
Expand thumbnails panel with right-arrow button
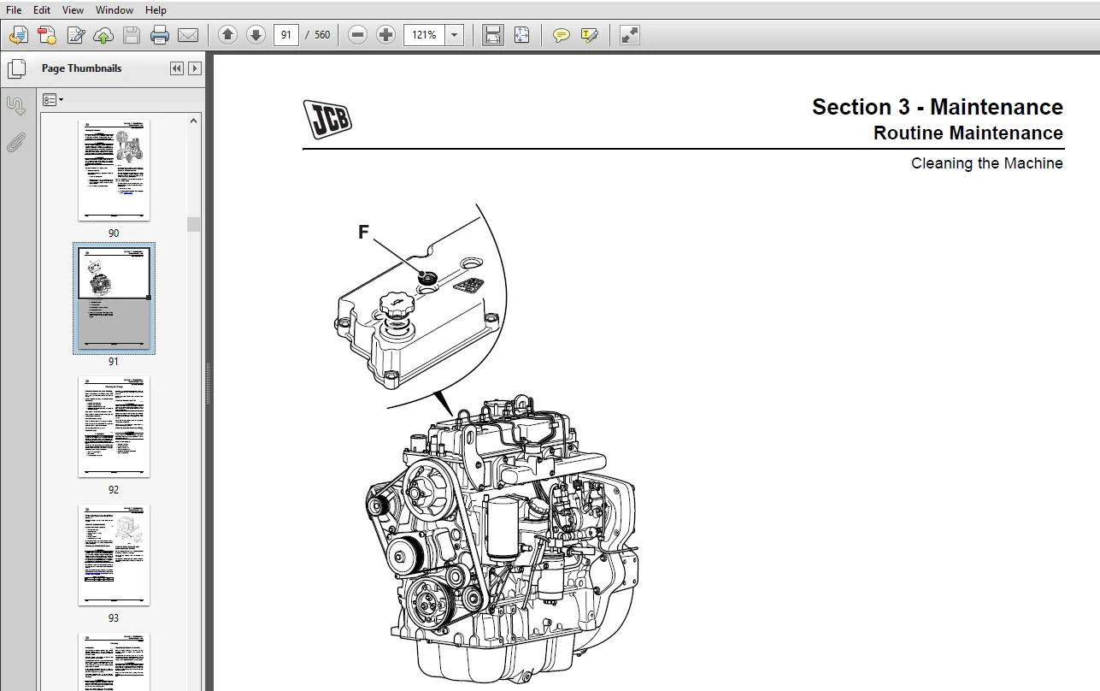pyautogui.click(x=195, y=68)
